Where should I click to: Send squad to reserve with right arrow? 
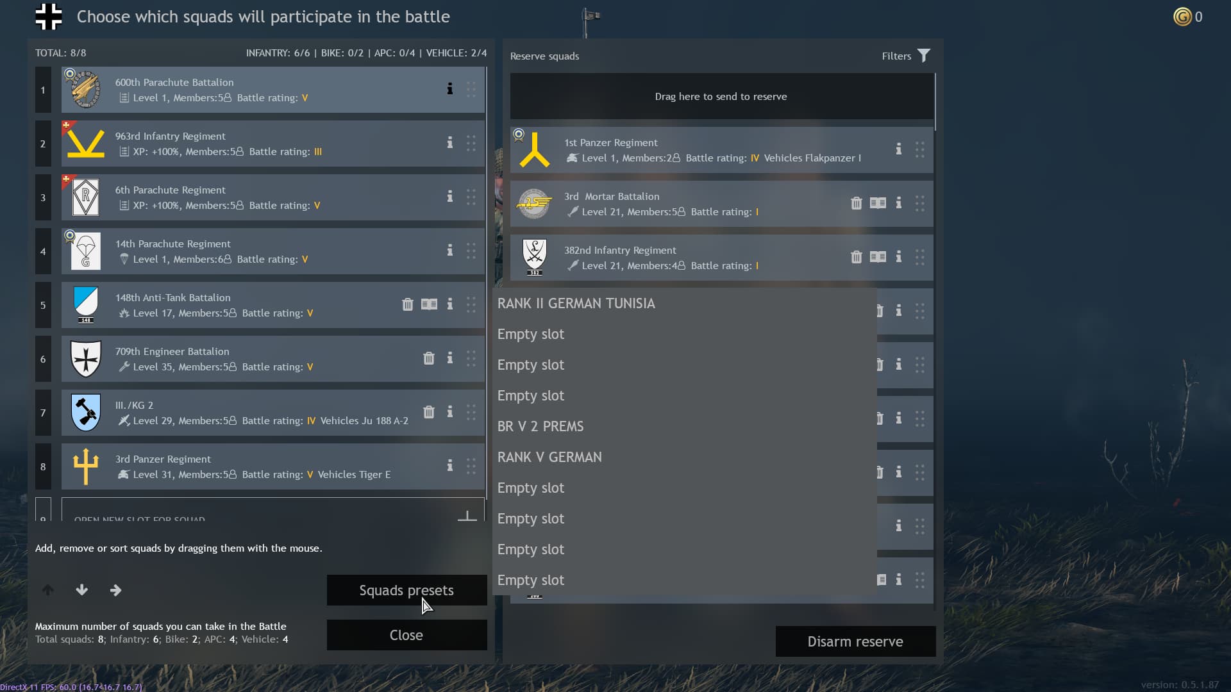tap(115, 590)
